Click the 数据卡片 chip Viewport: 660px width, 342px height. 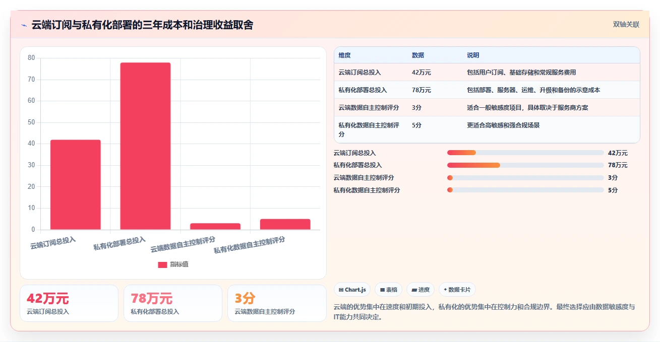click(x=457, y=290)
